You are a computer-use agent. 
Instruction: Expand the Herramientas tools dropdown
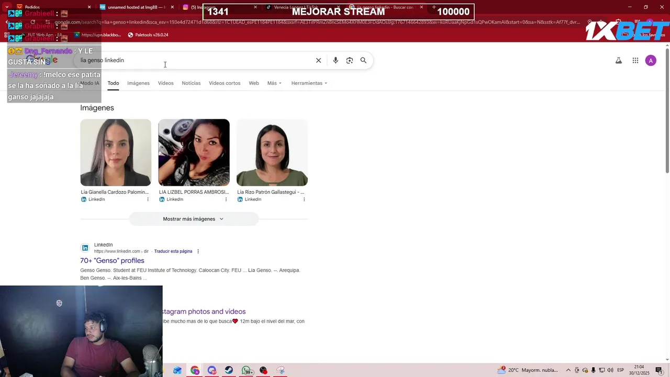pyautogui.click(x=309, y=83)
